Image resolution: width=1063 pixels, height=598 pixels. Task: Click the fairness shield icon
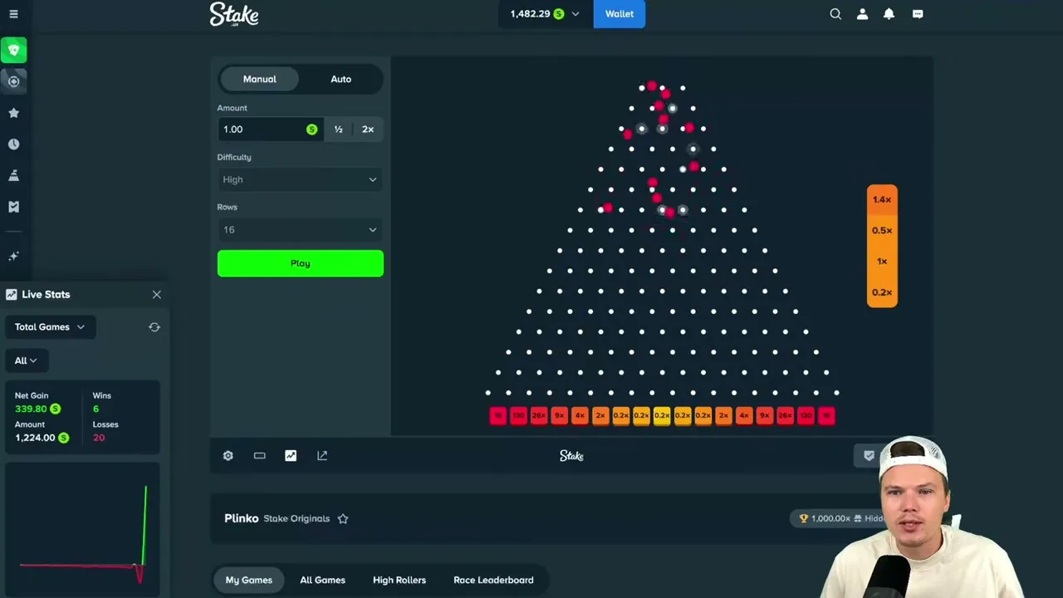(869, 456)
